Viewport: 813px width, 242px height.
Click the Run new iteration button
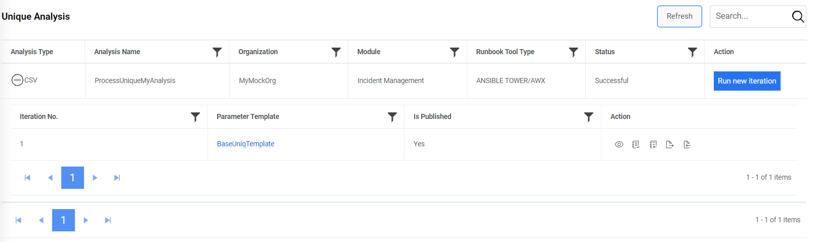747,81
